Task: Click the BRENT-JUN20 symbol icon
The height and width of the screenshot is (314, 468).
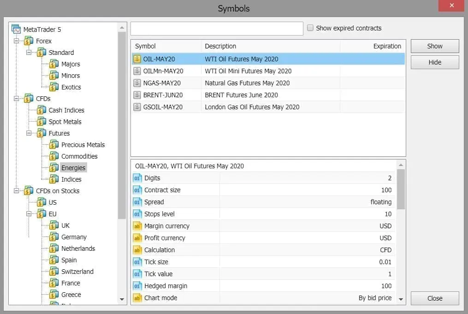Action: click(x=137, y=95)
